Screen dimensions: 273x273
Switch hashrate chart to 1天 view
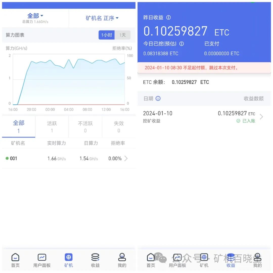pyautogui.click(x=122, y=35)
